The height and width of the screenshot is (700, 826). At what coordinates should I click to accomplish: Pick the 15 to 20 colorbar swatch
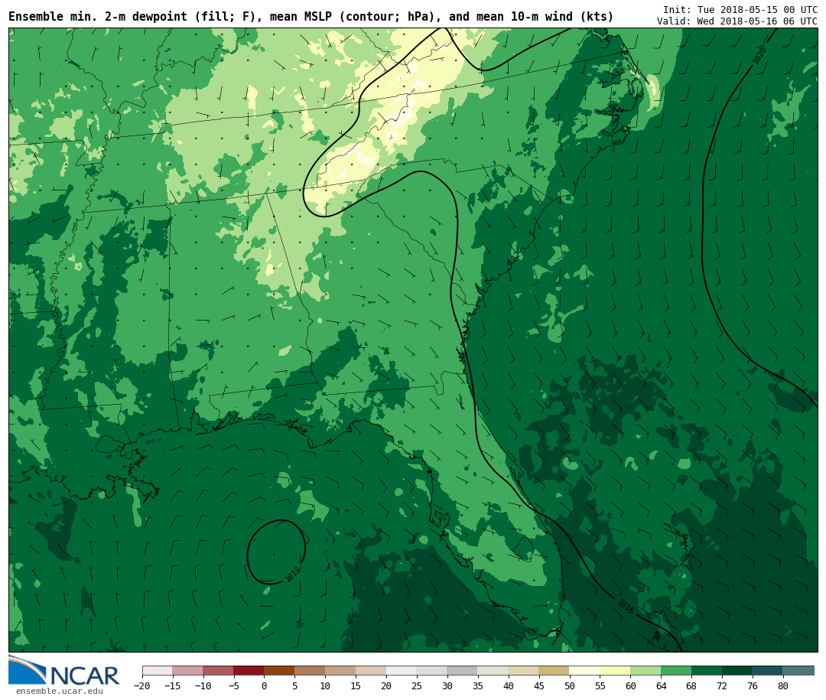(x=372, y=670)
